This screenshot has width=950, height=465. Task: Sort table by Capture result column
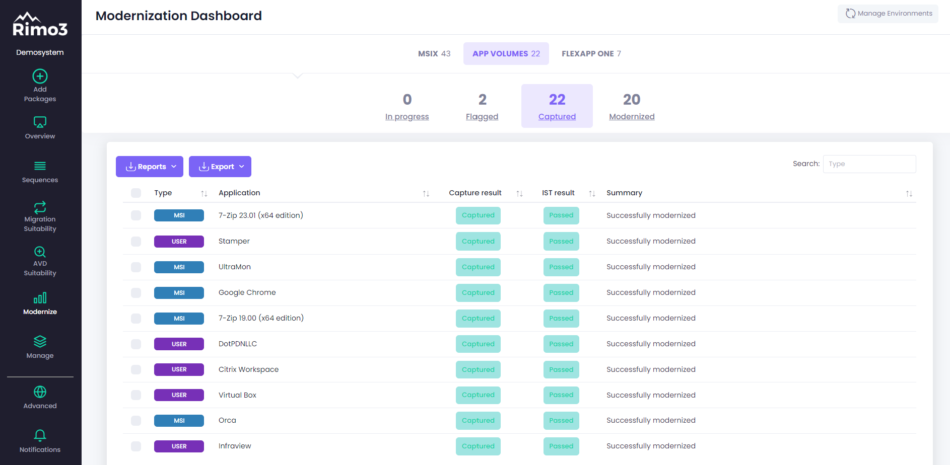pos(519,193)
